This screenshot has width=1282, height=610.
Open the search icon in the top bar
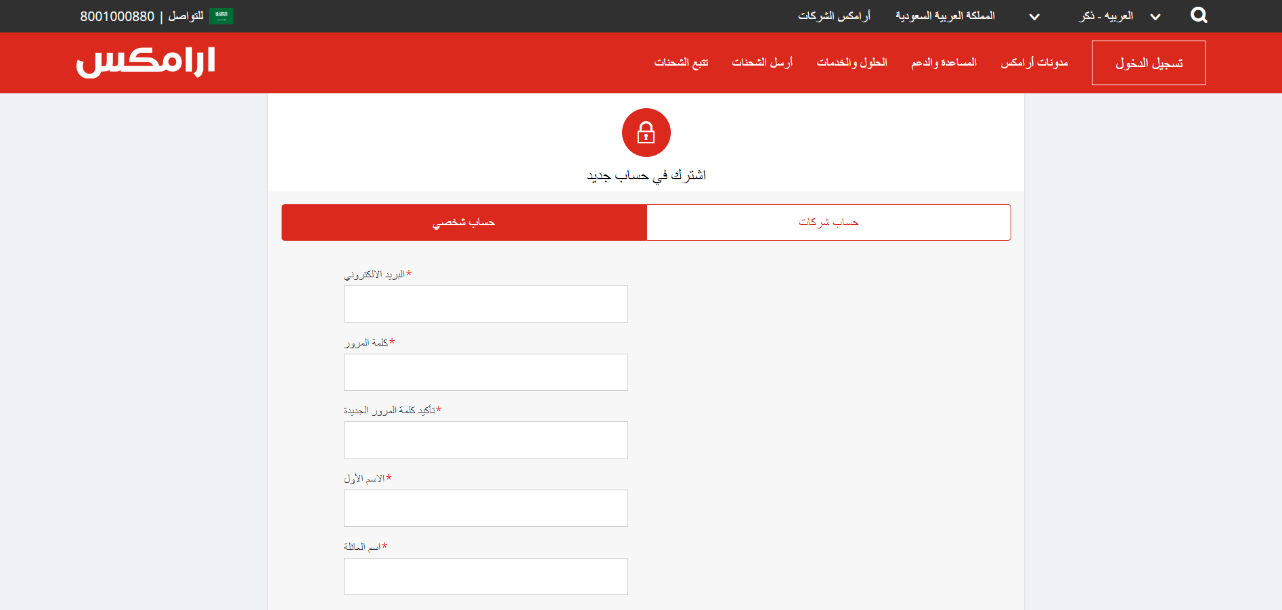1199,15
